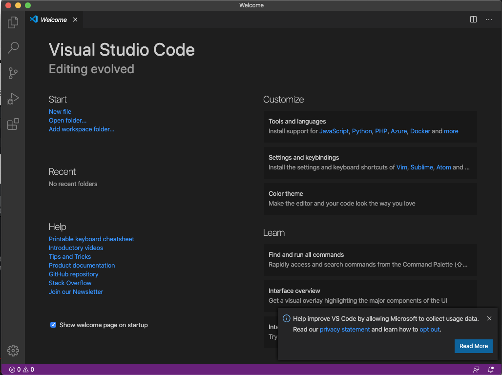Install PHP language support
This screenshot has width=502, height=375.
coord(381,131)
